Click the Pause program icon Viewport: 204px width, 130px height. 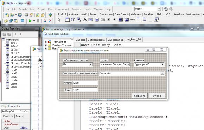(x=38, y=21)
